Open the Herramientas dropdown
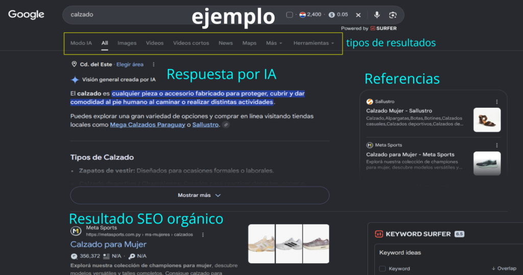The height and width of the screenshot is (275, 523). coord(314,43)
